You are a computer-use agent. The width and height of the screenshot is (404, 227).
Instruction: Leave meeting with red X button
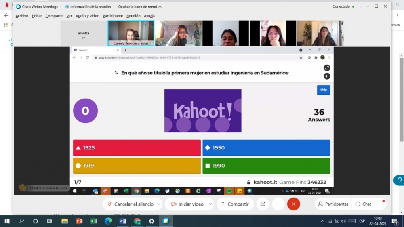293,204
